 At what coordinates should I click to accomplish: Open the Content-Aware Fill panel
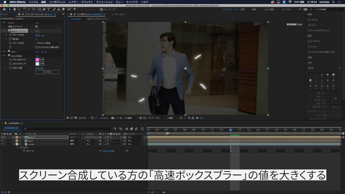click(321, 52)
